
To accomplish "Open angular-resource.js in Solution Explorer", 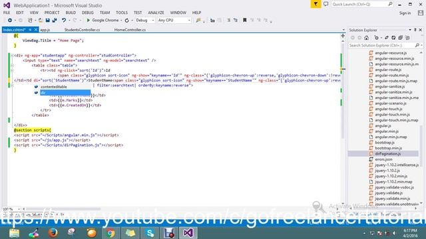I will 391,53.
